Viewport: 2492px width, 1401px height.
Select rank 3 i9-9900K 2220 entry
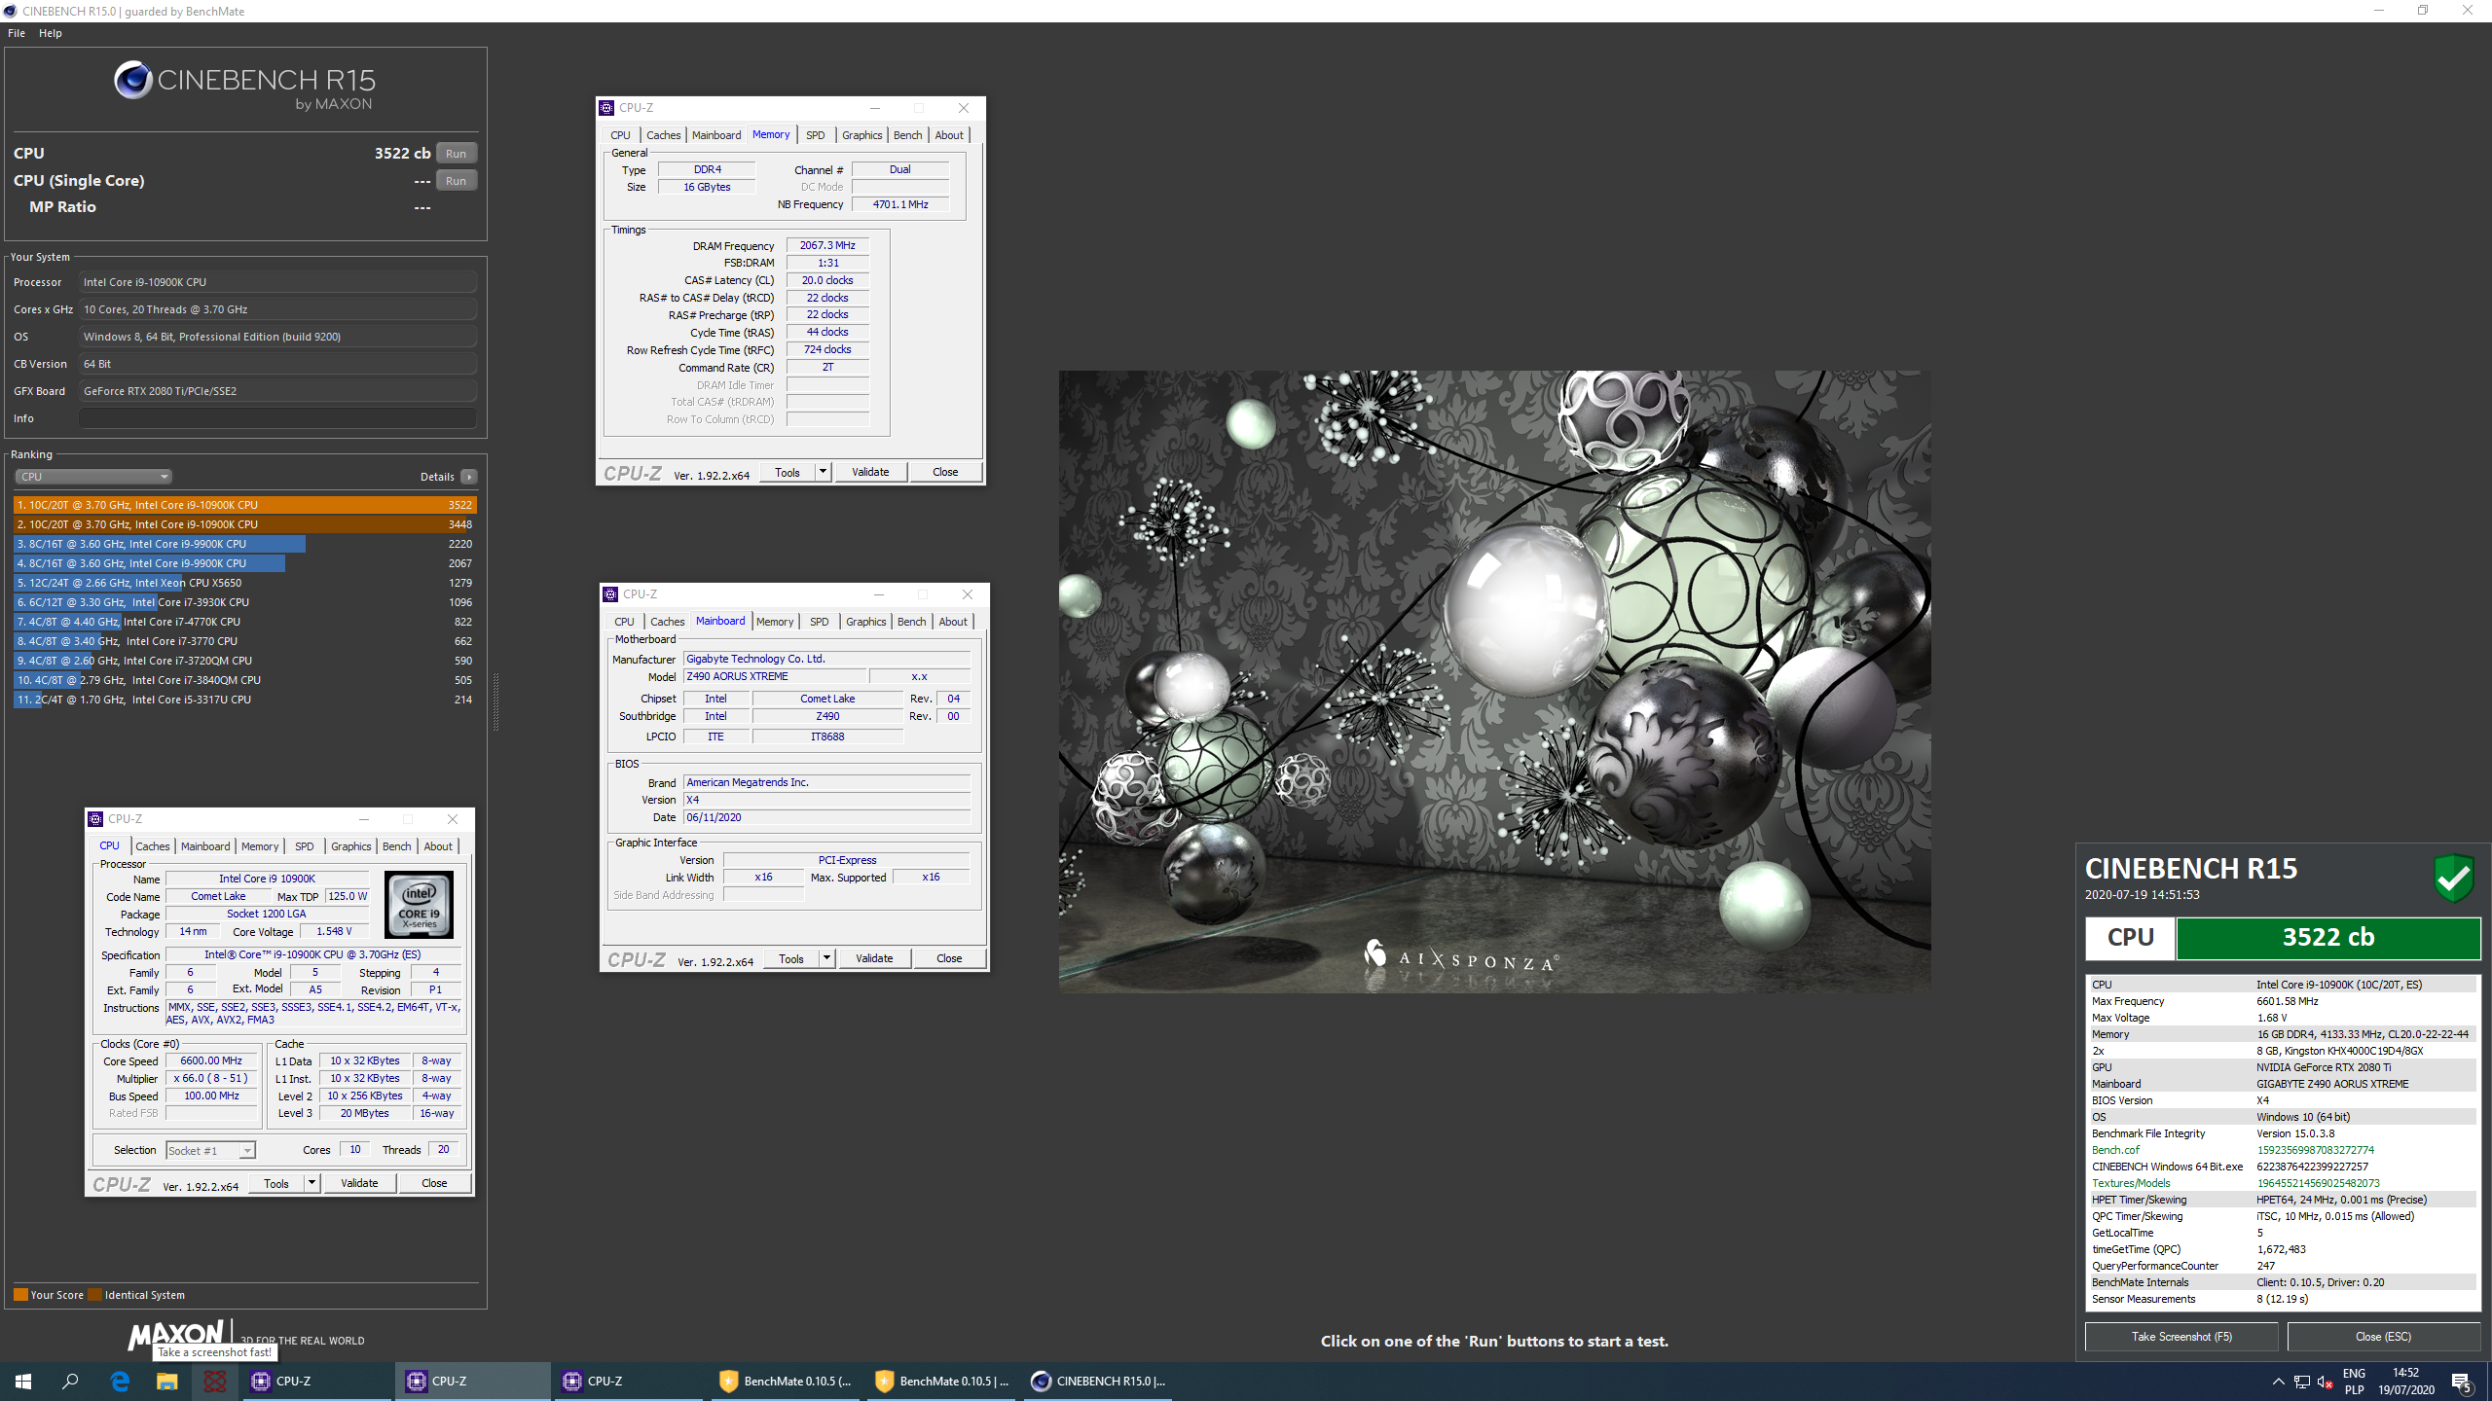pyautogui.click(x=244, y=544)
